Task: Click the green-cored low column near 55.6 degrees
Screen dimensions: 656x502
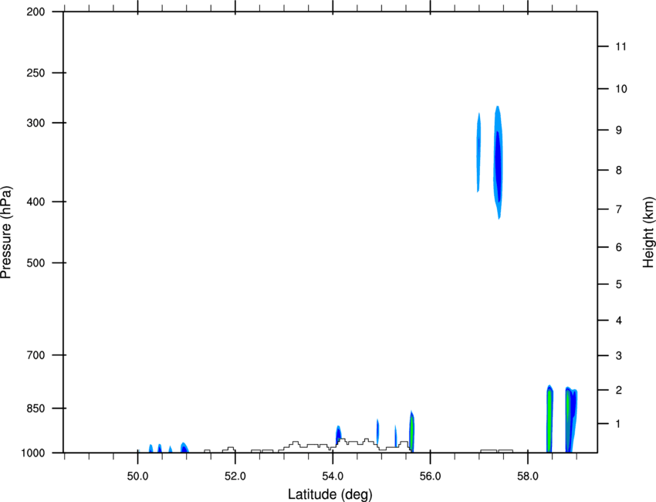Action: [411, 432]
